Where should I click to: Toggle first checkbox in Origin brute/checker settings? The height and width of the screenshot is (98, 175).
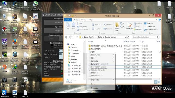pos(52,45)
